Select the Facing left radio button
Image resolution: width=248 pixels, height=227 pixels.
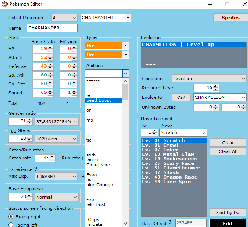pyautogui.click(x=11, y=225)
